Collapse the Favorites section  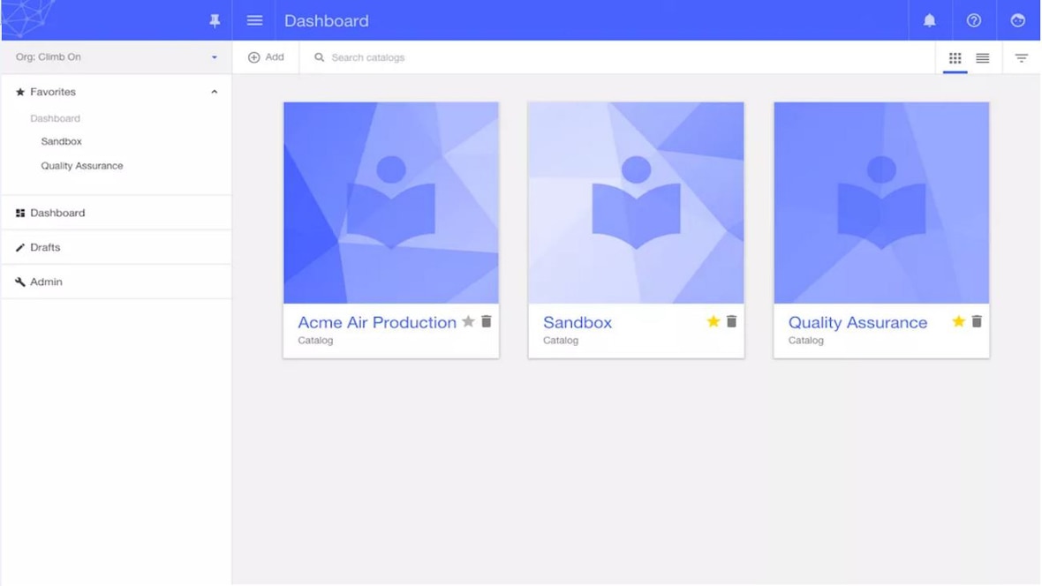[214, 92]
